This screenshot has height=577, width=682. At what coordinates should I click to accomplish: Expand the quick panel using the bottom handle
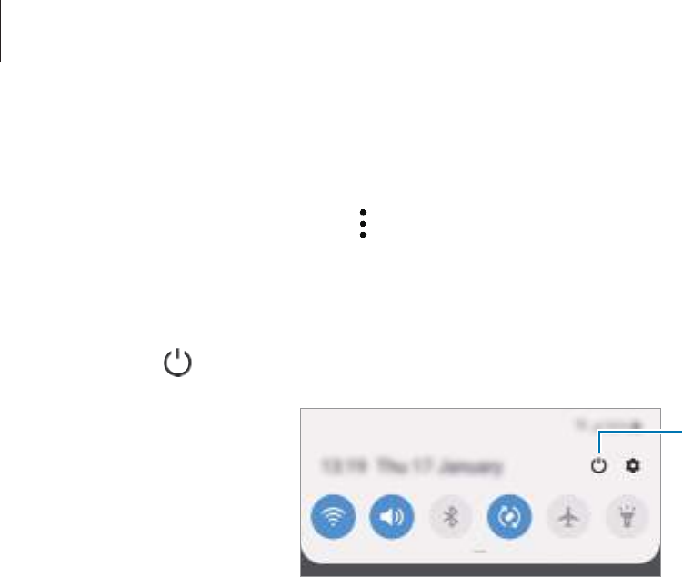pos(480,552)
